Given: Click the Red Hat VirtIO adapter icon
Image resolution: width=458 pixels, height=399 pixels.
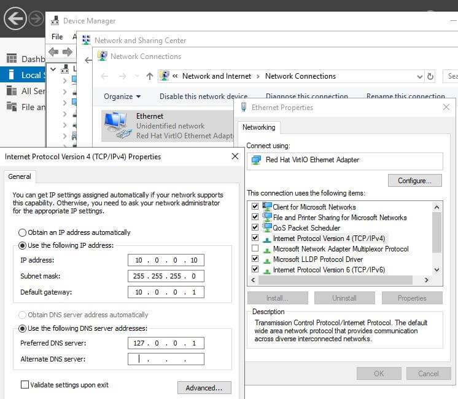Looking at the screenshot, I should click(256, 160).
